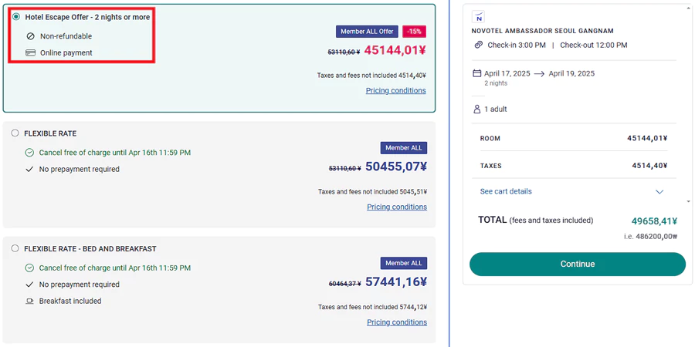Click the check-in link icon
695x347 pixels.
(x=479, y=45)
